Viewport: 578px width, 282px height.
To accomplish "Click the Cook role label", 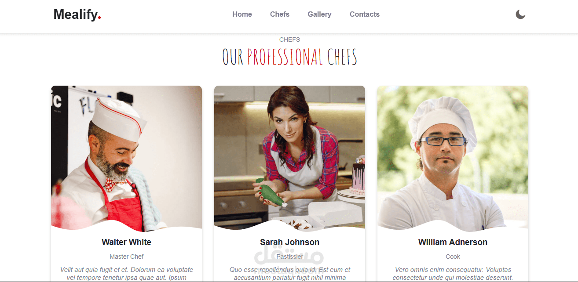I will click(x=453, y=257).
